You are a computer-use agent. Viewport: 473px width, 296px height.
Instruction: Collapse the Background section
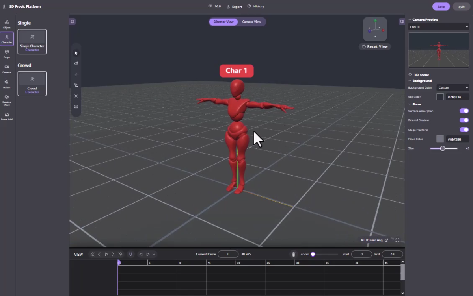pos(410,81)
